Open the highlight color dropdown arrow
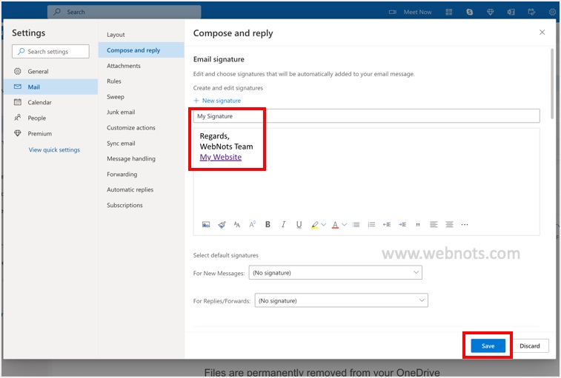This screenshot has width=561, height=378. pos(323,225)
